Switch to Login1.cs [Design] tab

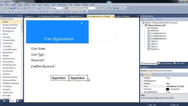tap(122, 16)
